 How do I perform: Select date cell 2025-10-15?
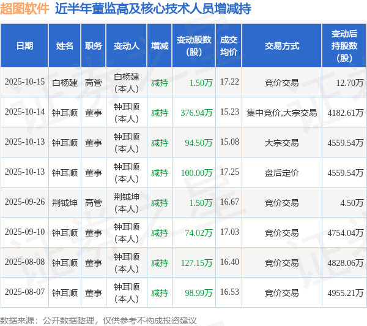click(x=24, y=82)
